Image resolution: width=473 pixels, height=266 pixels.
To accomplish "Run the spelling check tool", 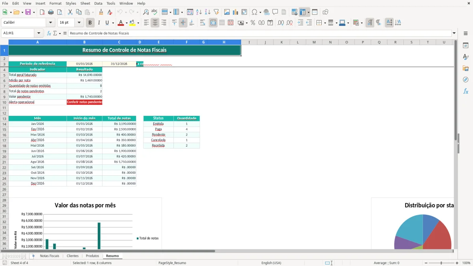I will (x=154, y=12).
